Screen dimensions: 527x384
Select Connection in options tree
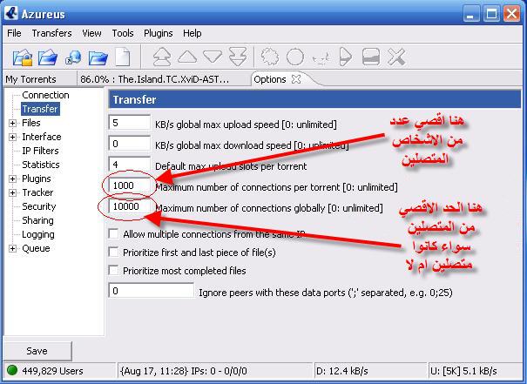click(x=45, y=95)
